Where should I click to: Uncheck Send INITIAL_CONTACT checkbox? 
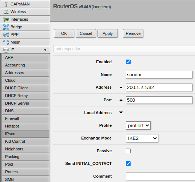128,163
